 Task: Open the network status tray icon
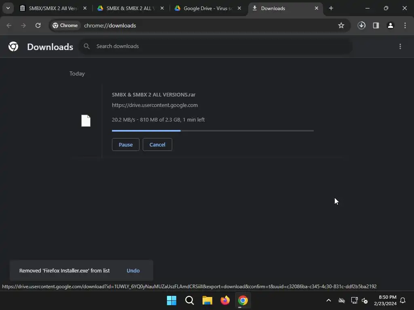pyautogui.click(x=354, y=300)
